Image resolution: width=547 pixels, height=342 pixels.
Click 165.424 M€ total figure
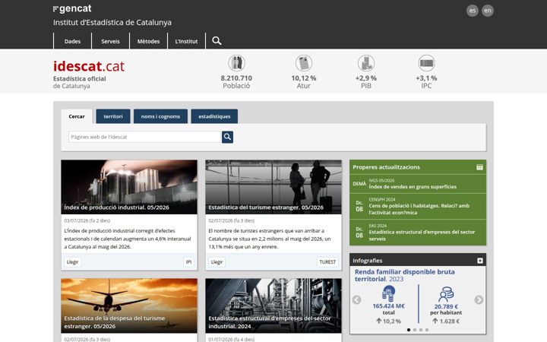pyautogui.click(x=389, y=306)
